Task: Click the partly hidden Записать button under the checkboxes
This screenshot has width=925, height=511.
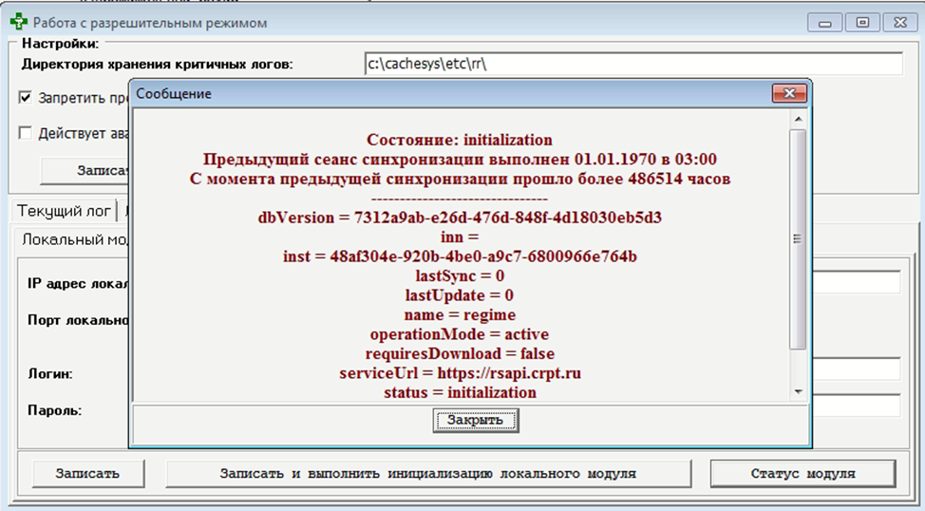Action: pos(85,171)
